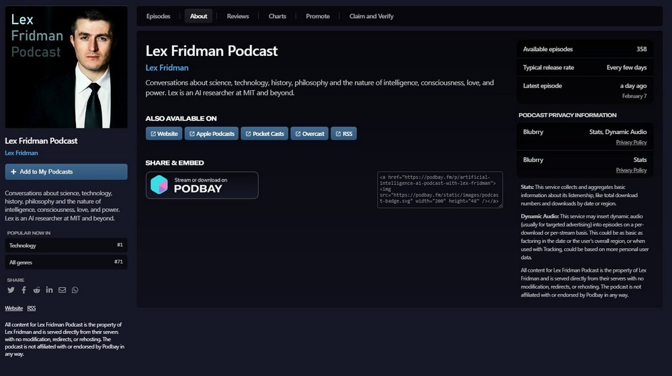Click Podcast Privacy Information heading

click(x=567, y=115)
